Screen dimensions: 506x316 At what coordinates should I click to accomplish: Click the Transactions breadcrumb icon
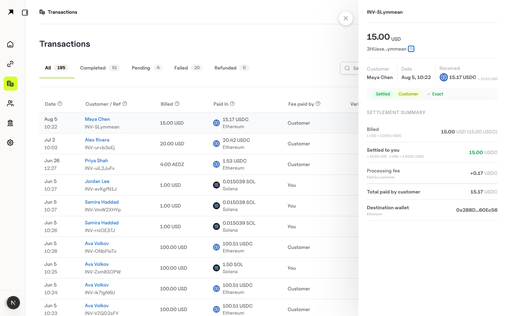tap(42, 12)
